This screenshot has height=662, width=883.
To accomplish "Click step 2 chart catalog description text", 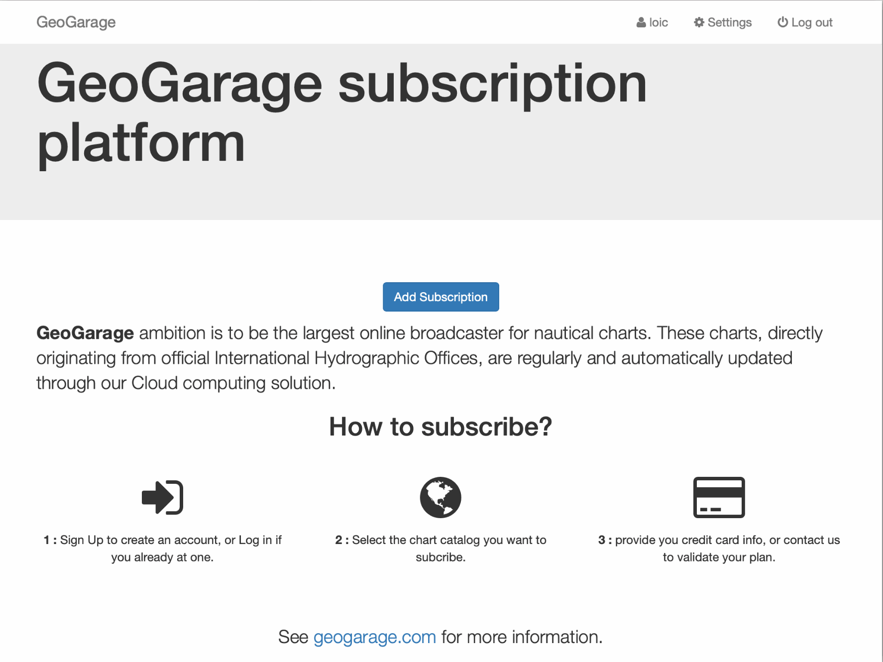I will click(x=441, y=549).
